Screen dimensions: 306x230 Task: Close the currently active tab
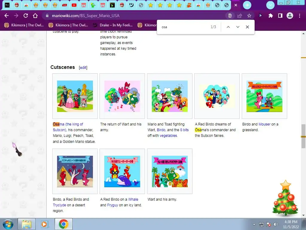click(236, 5)
